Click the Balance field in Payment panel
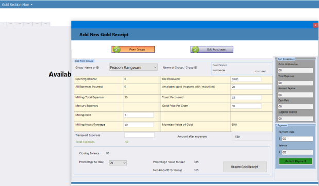The image size is (319, 186). [x=297, y=152]
